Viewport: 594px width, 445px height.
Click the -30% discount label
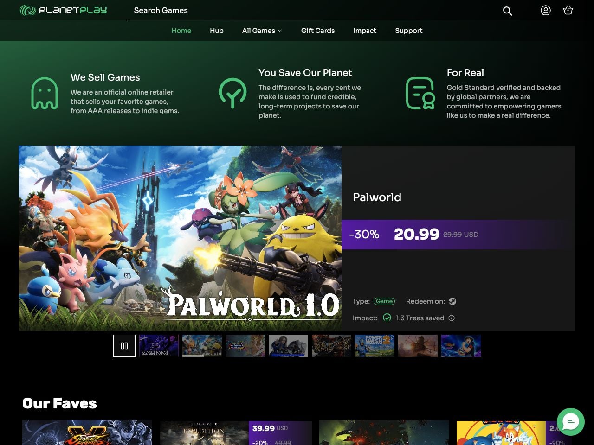(364, 234)
